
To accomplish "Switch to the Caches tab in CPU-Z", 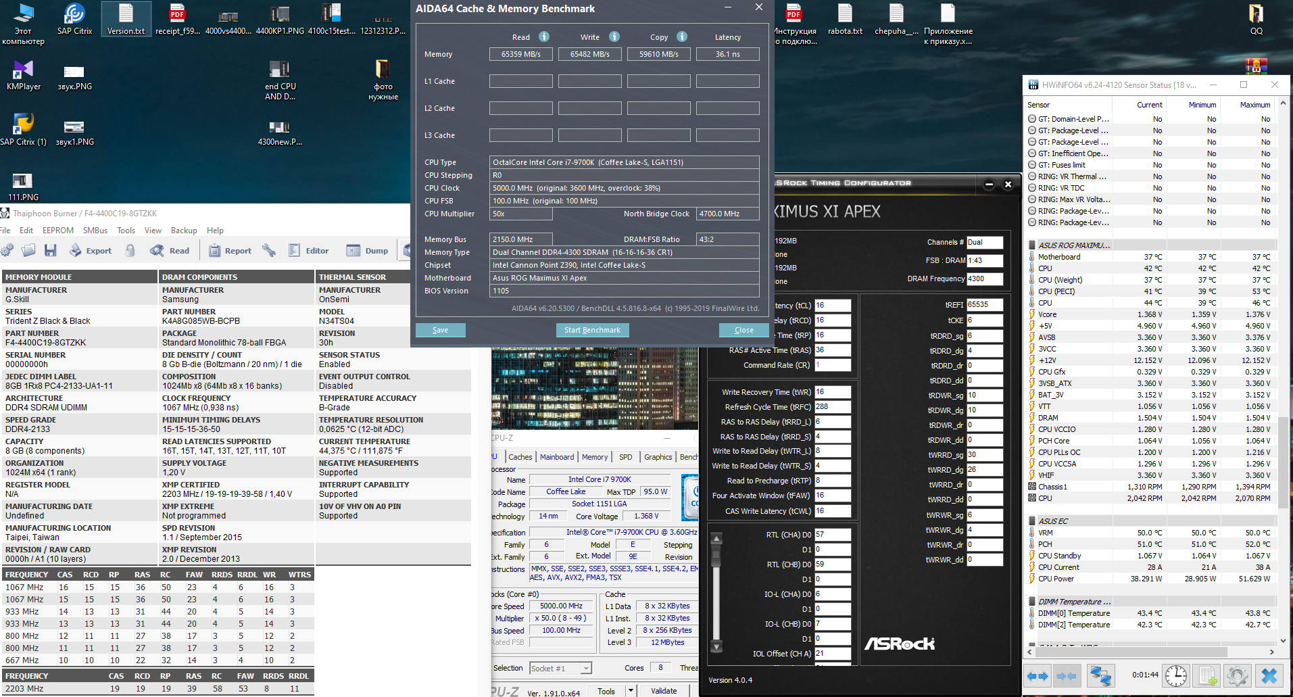I will [520, 457].
